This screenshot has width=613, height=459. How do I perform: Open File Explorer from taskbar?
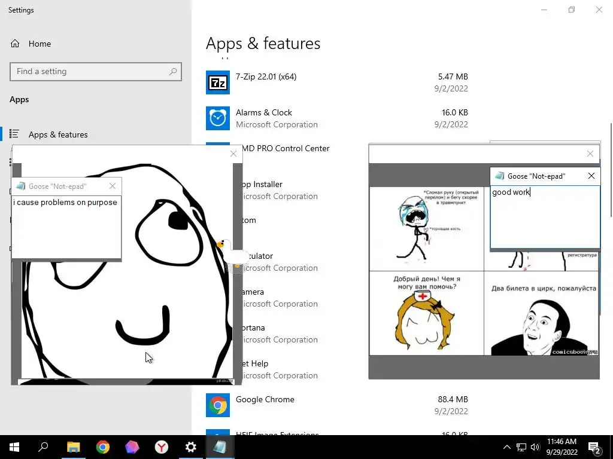tap(73, 447)
